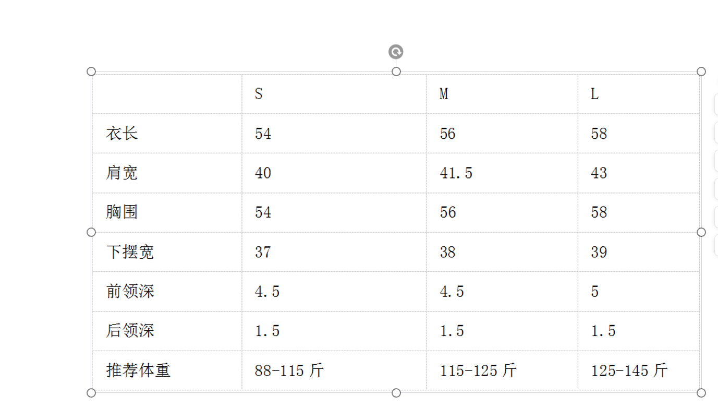Image resolution: width=718 pixels, height=407 pixels.
Task: Select the 125-145 斤 weight cell
Action: coord(638,370)
